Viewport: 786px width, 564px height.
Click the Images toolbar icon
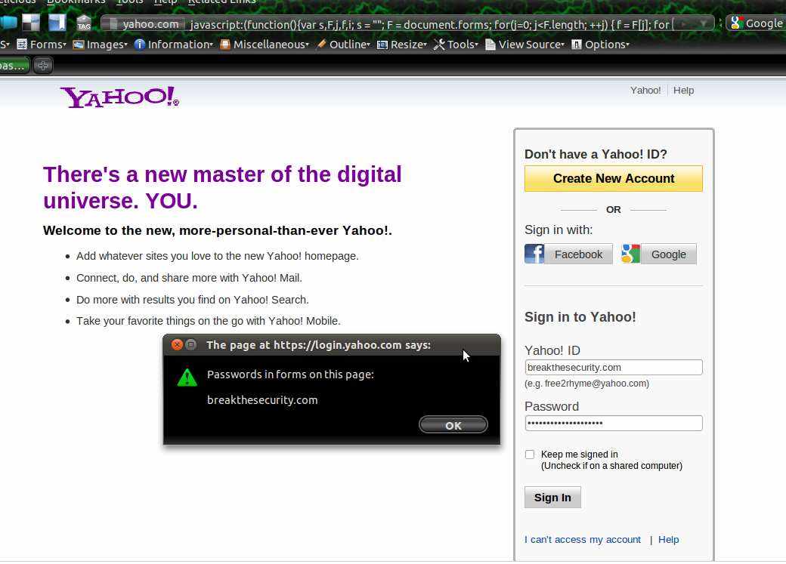78,45
